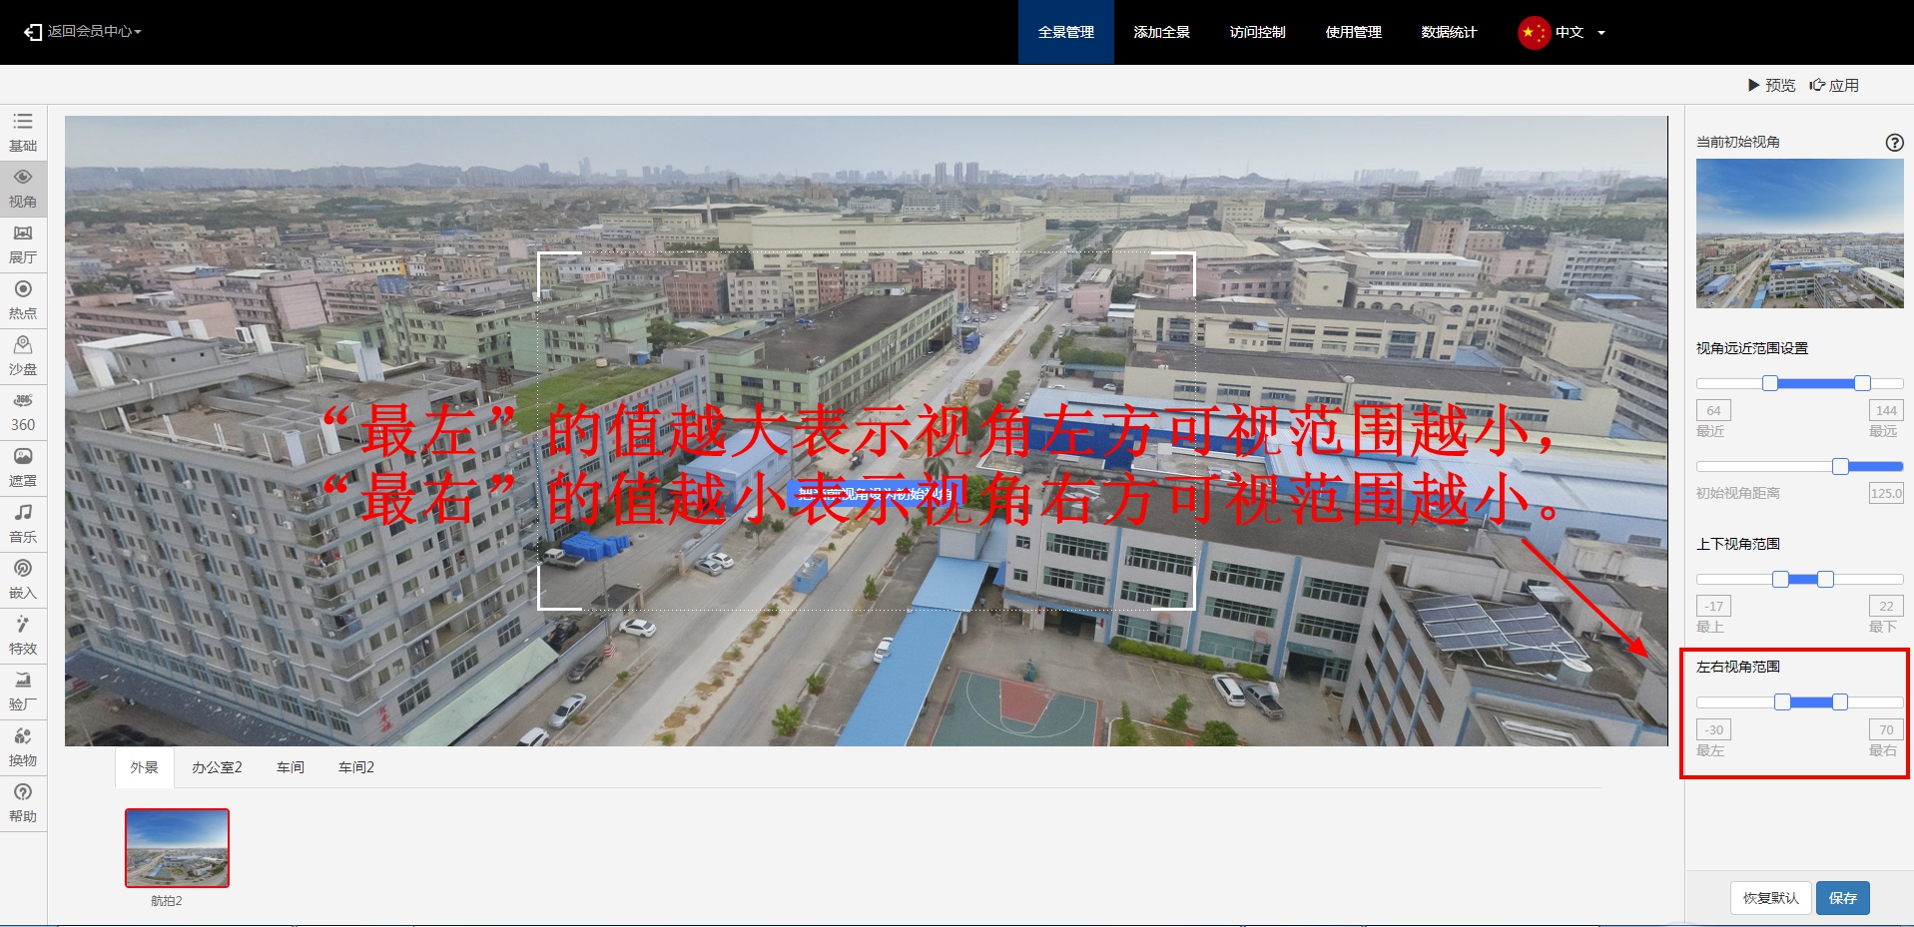Screen dimensions: 1914x927
Task: Open the 嵌入 embed tool icon
Action: (x=23, y=579)
